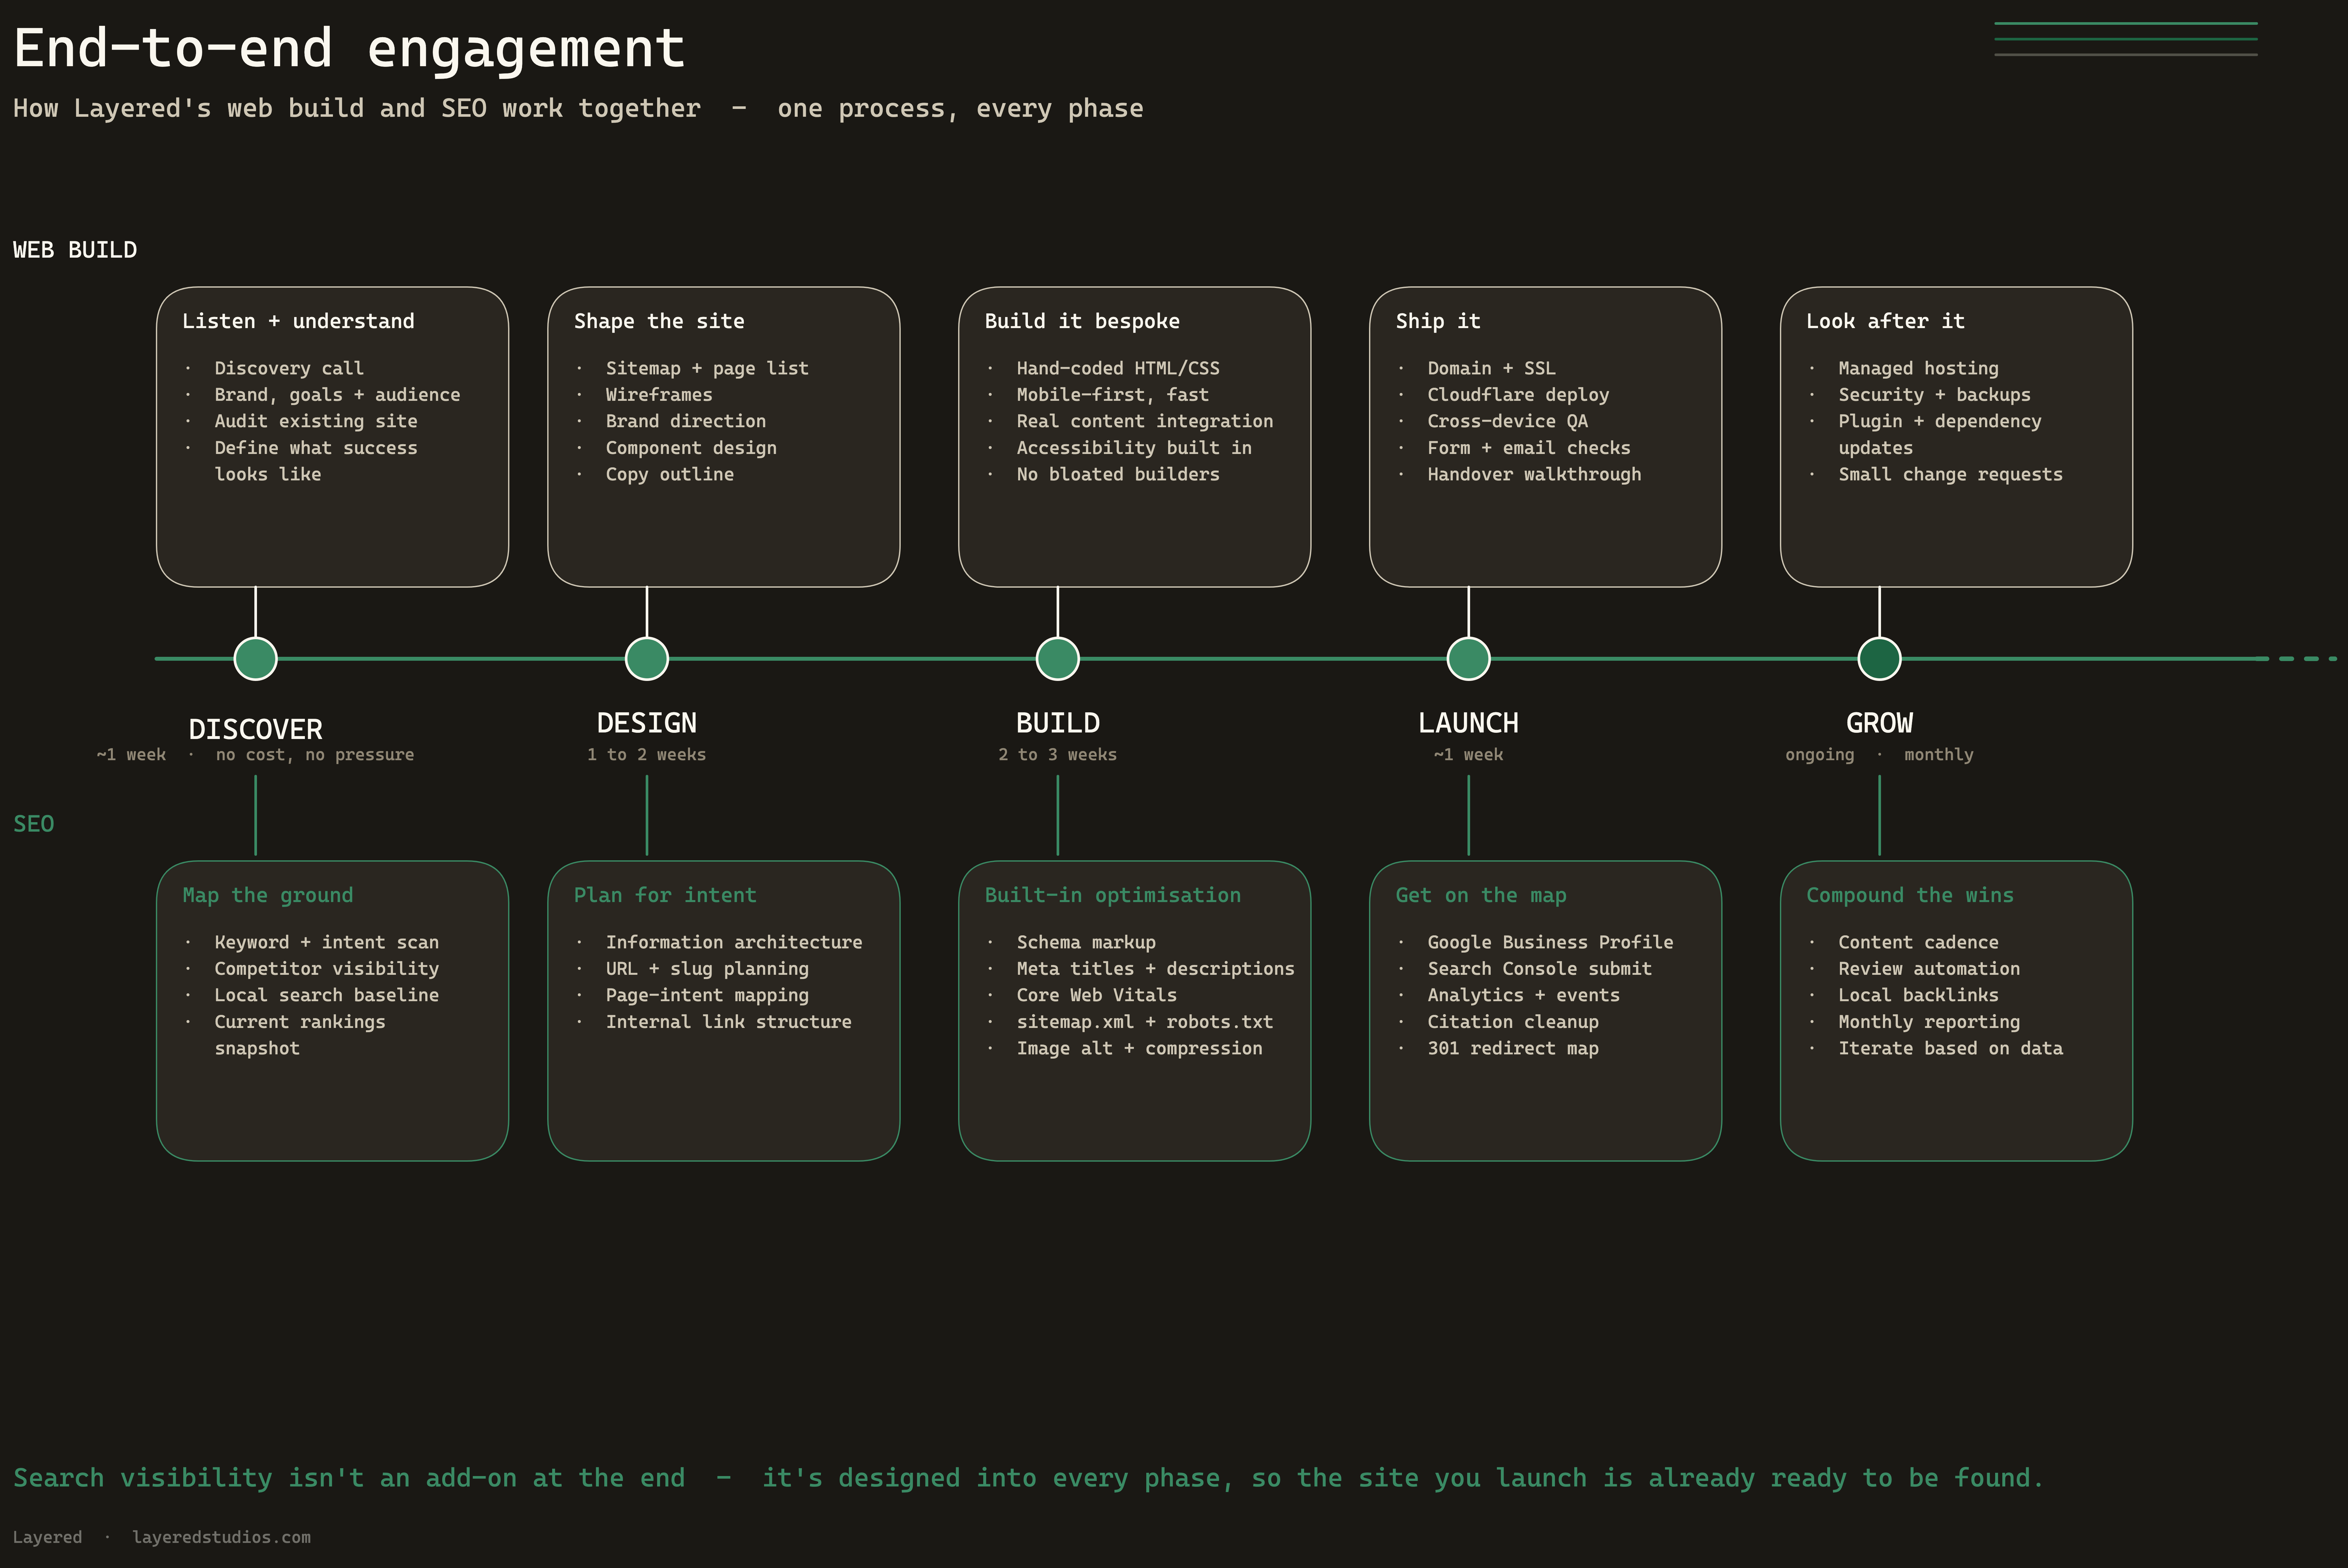Click the DESIGN timeline circle marker
This screenshot has height=1568, width=2348.
click(647, 659)
